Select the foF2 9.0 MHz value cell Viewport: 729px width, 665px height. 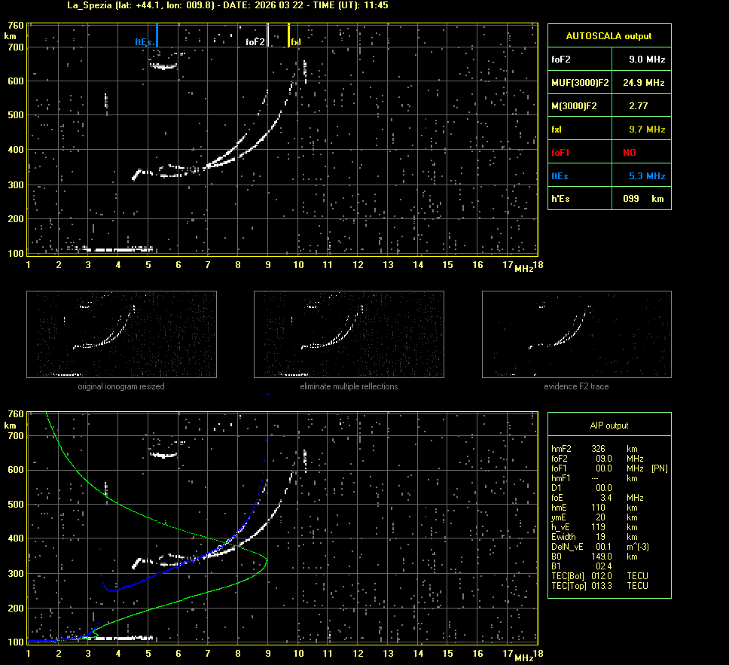click(646, 59)
